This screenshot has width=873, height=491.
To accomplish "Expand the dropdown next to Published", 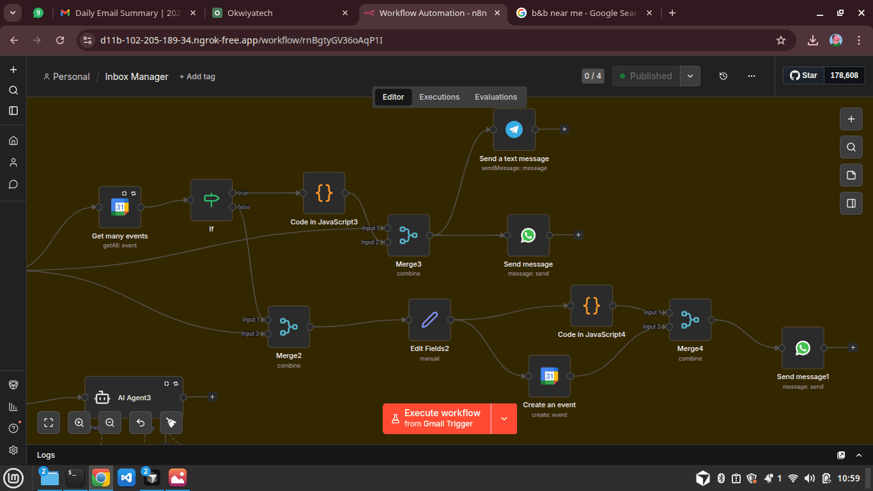I will [690, 76].
